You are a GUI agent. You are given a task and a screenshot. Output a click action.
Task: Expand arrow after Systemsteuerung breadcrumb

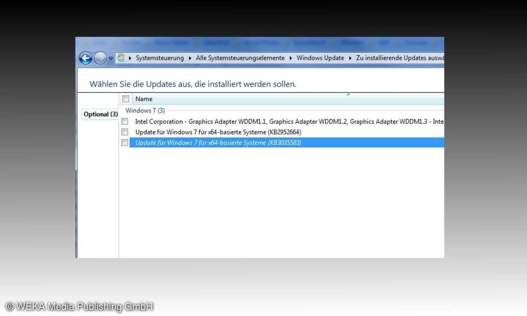pyautogui.click(x=190, y=58)
